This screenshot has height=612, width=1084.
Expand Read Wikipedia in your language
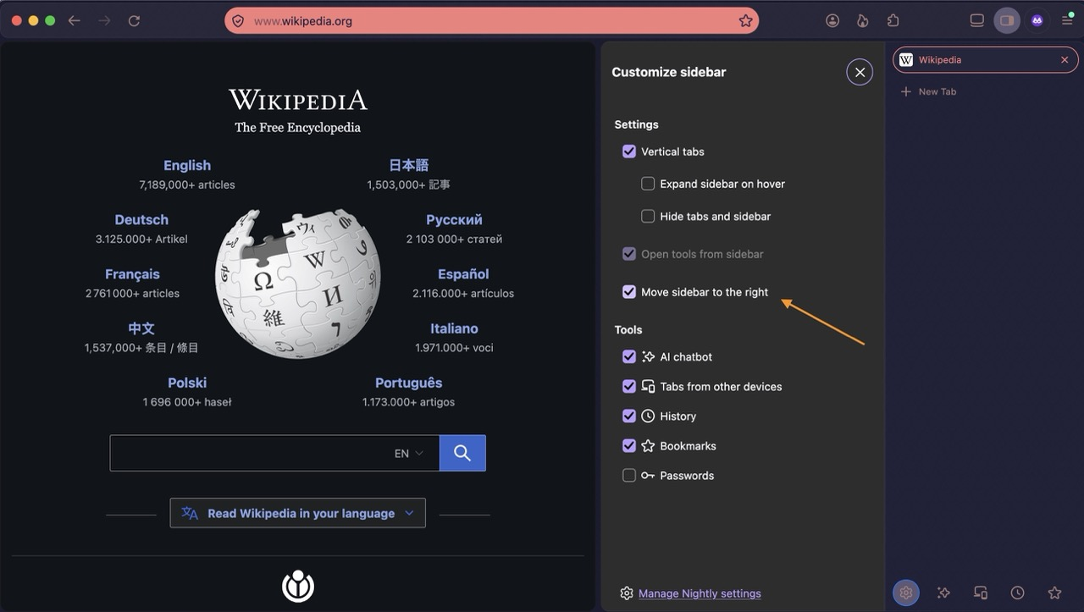pos(298,513)
